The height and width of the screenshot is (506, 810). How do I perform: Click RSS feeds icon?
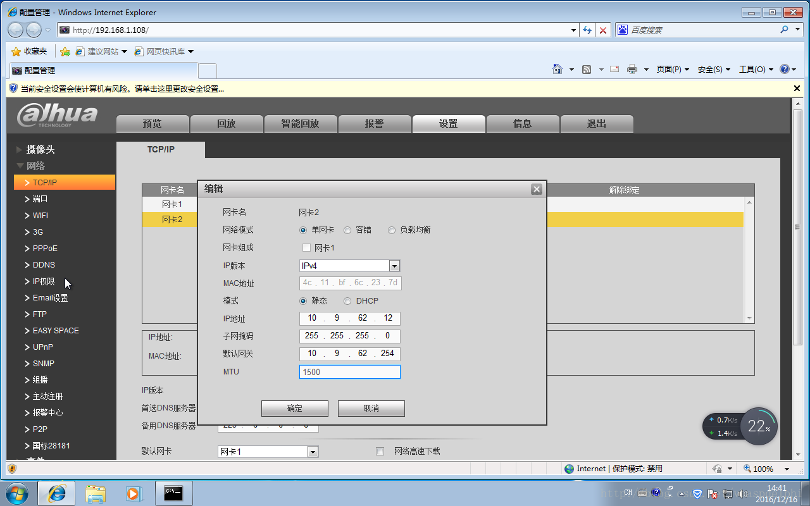coord(587,69)
